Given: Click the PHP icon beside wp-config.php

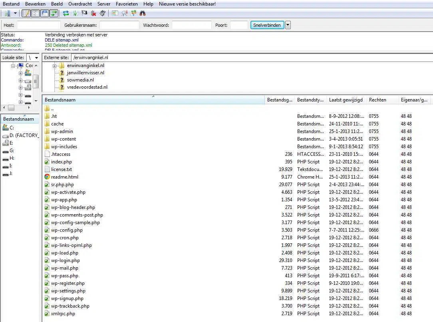Looking at the screenshot, I should coord(47,230).
